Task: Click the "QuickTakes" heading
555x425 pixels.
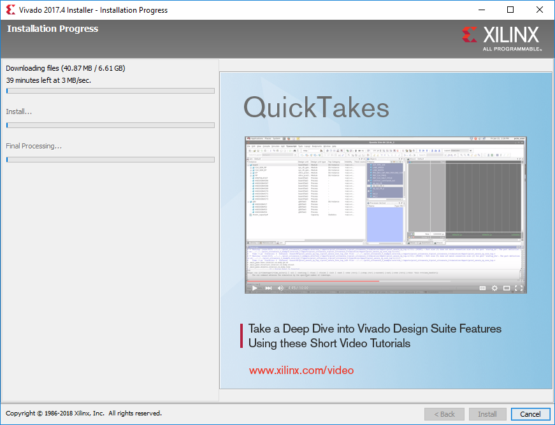Action: pos(316,108)
